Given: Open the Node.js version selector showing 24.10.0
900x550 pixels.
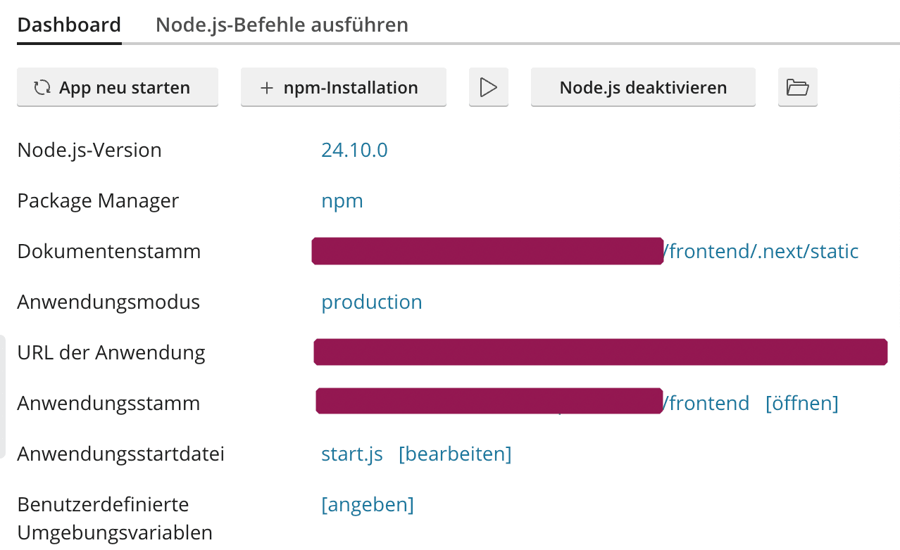Looking at the screenshot, I should (x=354, y=150).
